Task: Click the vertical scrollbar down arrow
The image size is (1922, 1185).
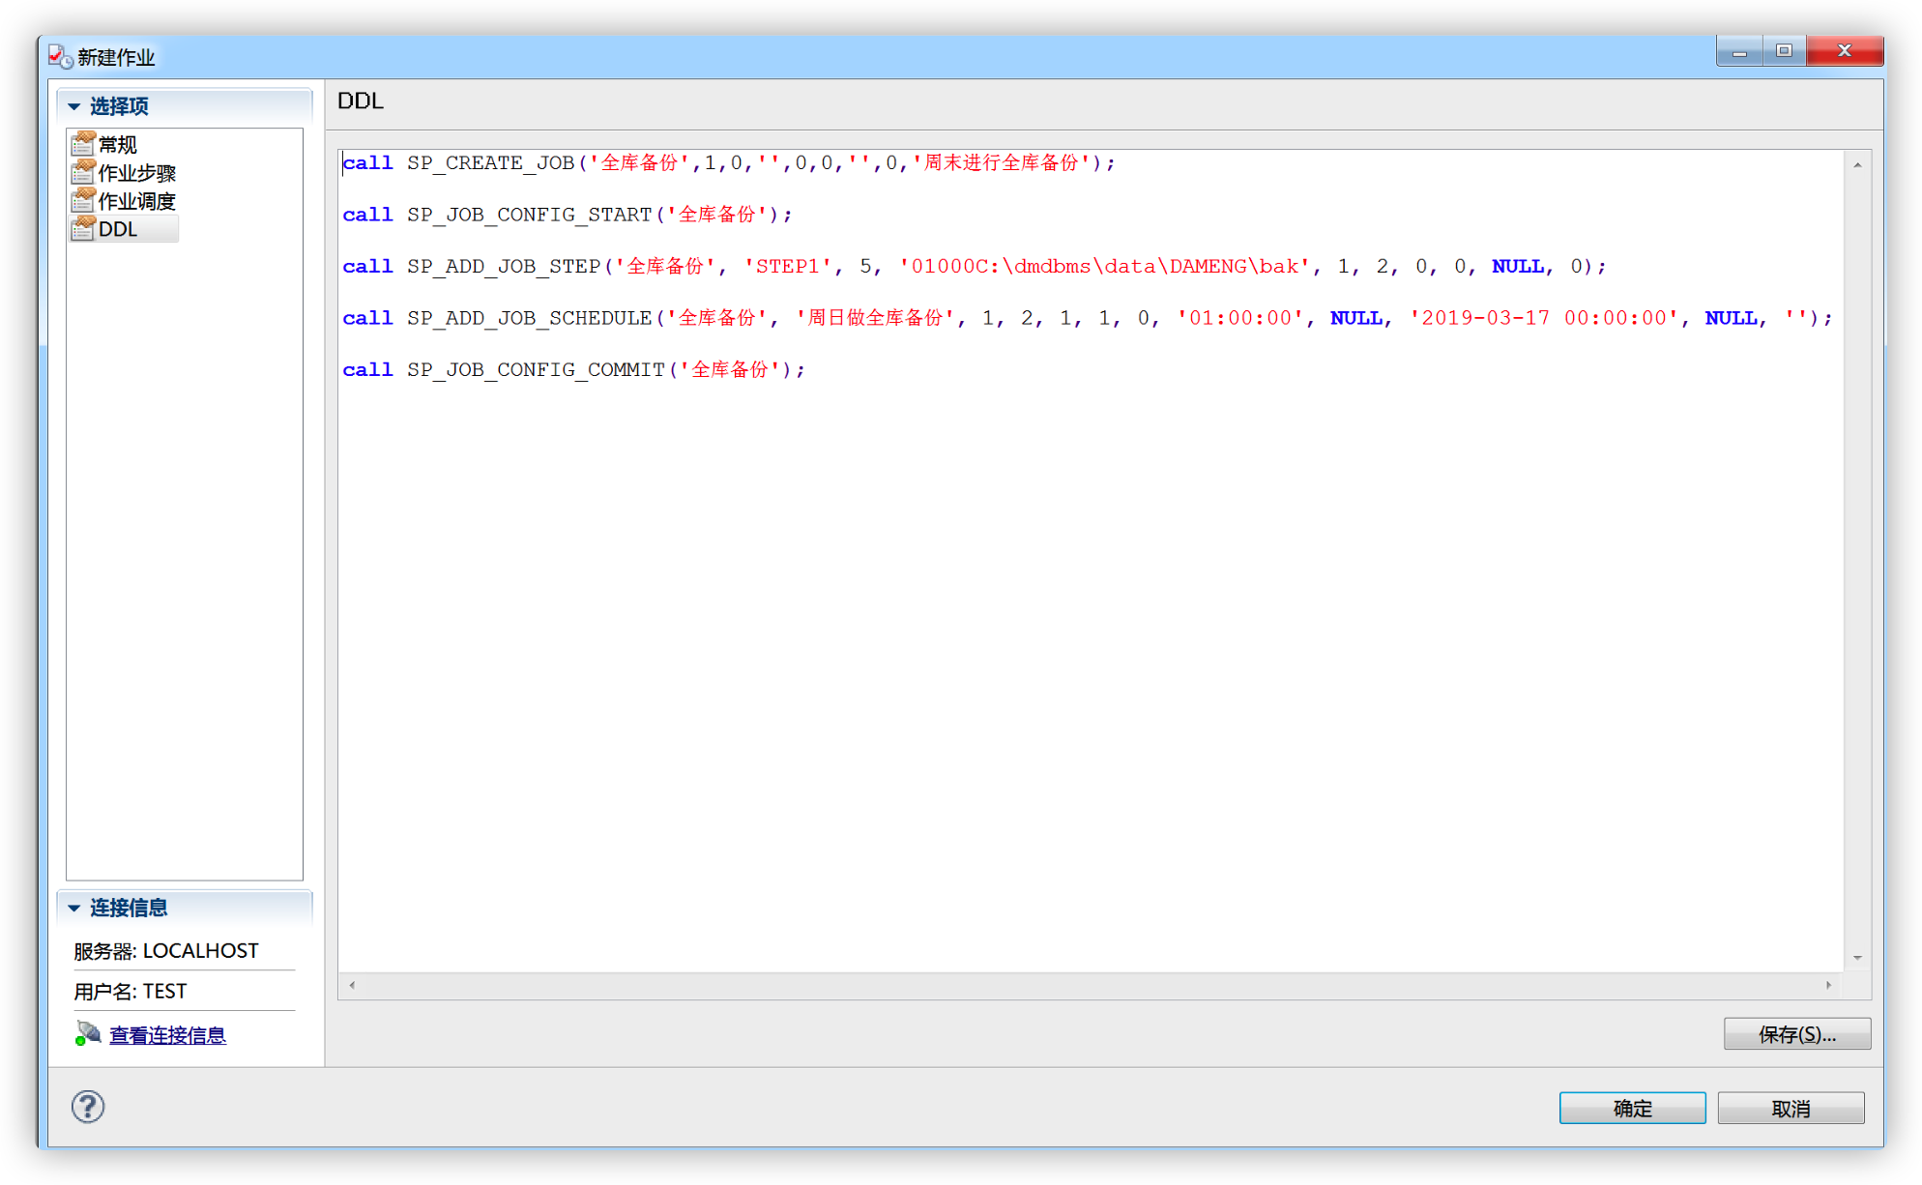Action: pyautogui.click(x=1857, y=958)
